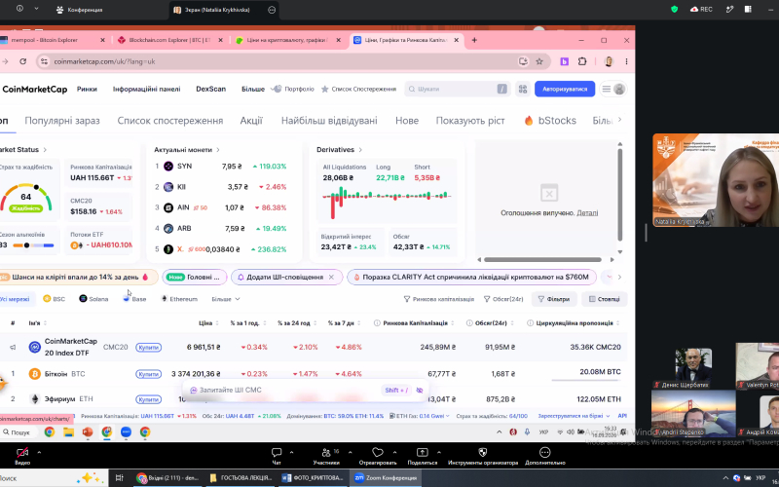Image resolution: width=779 pixels, height=487 pixels.
Task: Click widgets vertical scrollbar
Action: click(x=619, y=194)
